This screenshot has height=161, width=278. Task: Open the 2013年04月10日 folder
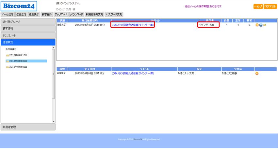[18, 55]
